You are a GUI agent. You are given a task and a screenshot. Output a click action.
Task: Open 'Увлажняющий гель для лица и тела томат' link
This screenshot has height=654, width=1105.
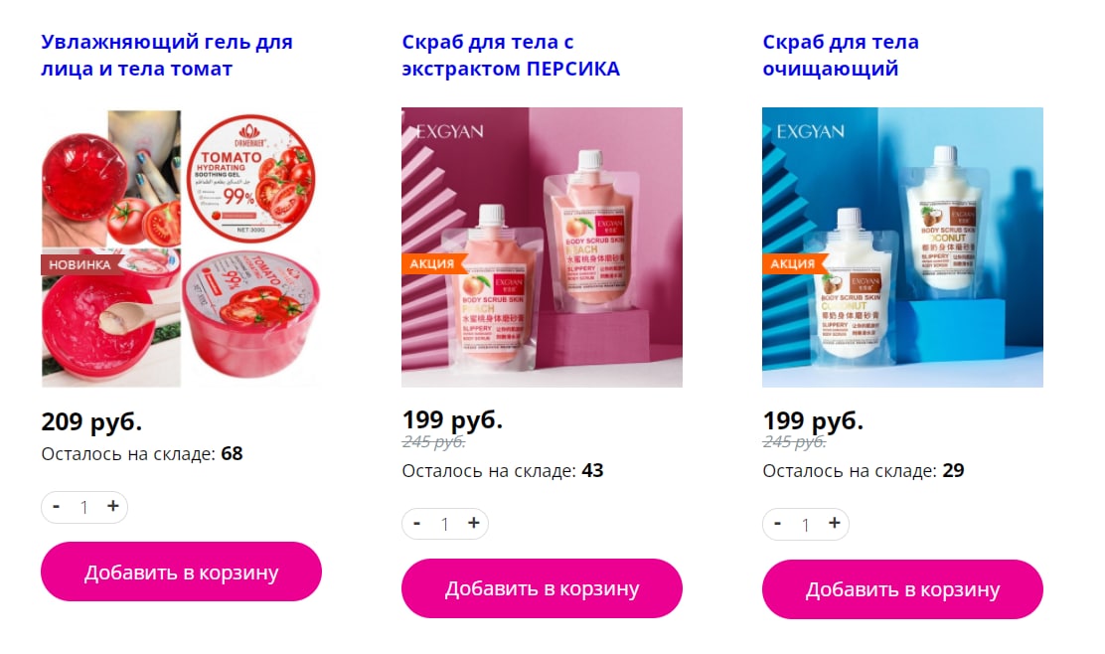pos(167,55)
